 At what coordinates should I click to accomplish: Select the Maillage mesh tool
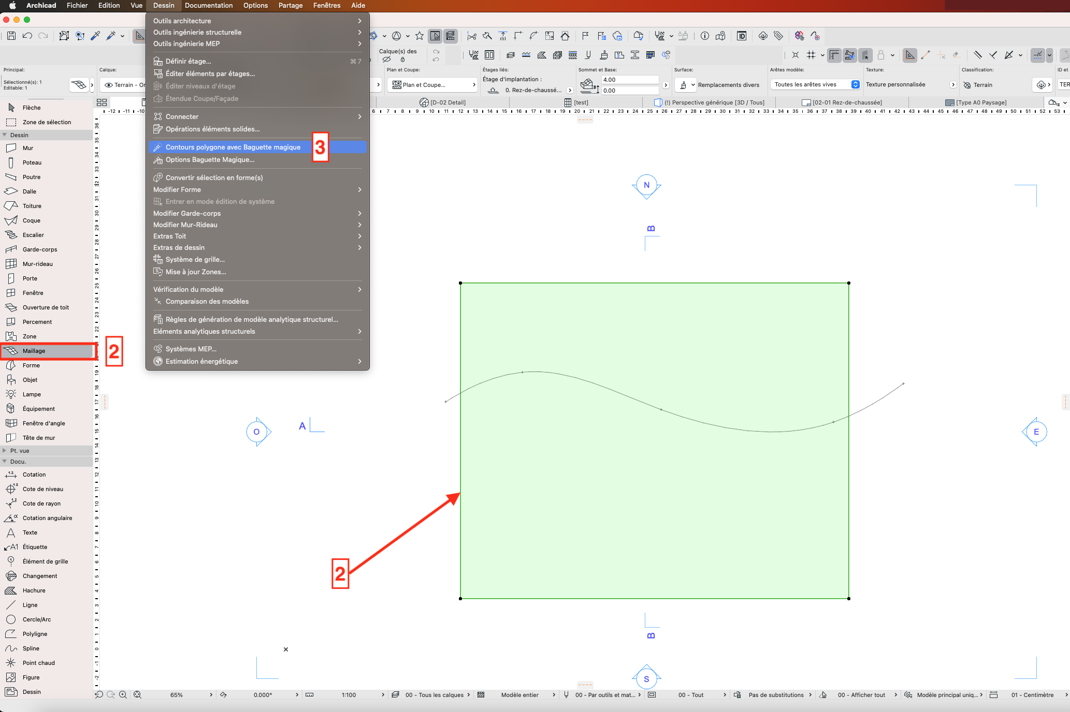pyautogui.click(x=47, y=351)
